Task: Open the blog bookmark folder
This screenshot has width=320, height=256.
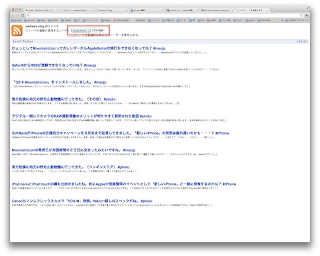Action: point(41,20)
